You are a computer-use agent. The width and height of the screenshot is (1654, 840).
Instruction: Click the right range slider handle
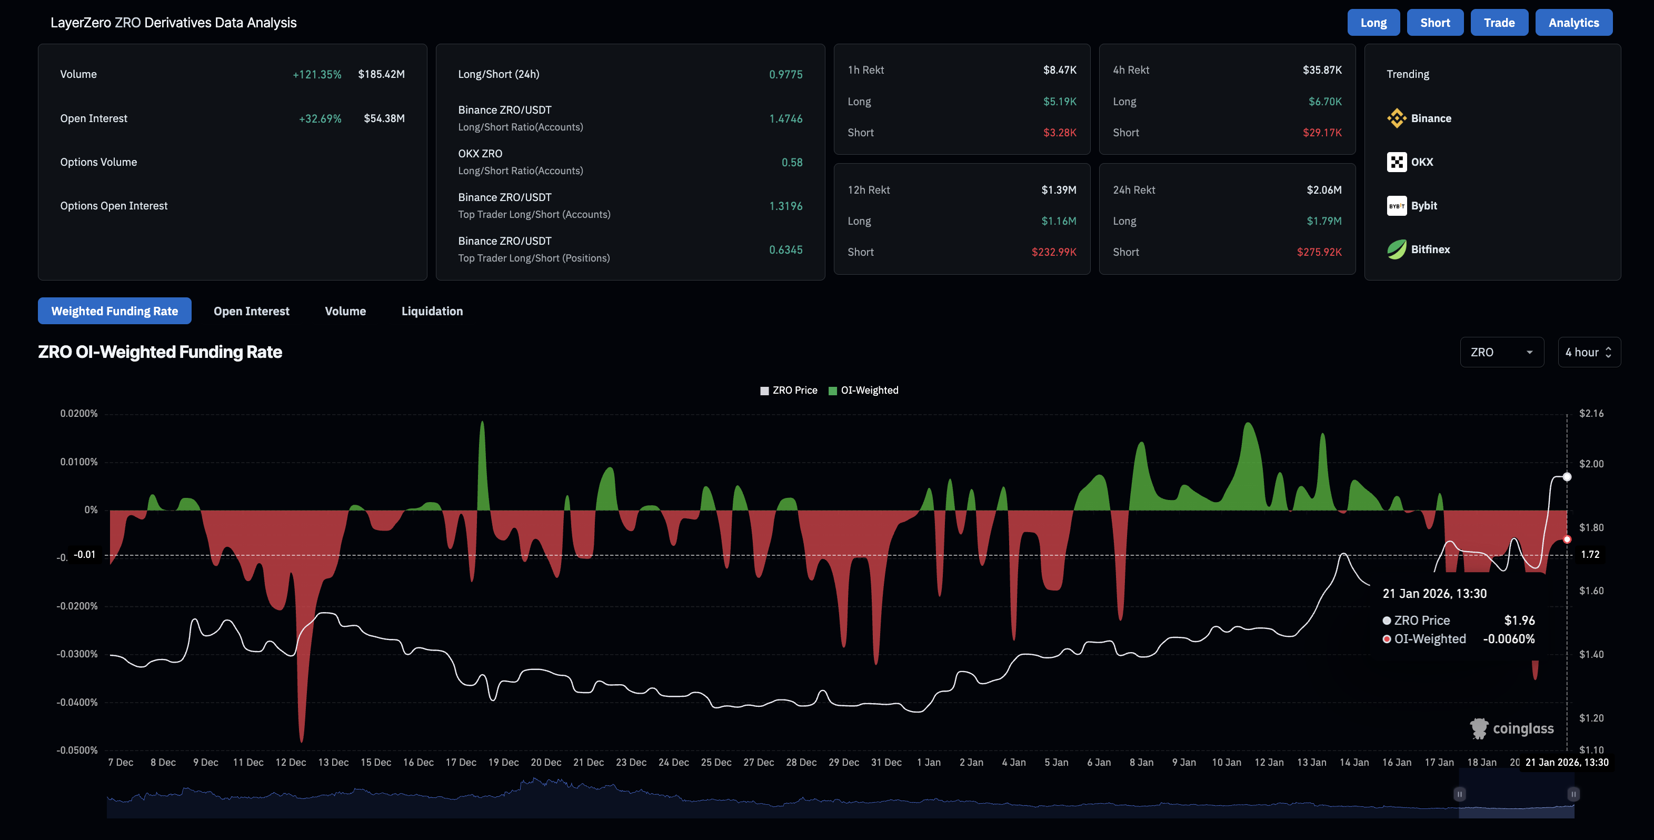pyautogui.click(x=1573, y=794)
